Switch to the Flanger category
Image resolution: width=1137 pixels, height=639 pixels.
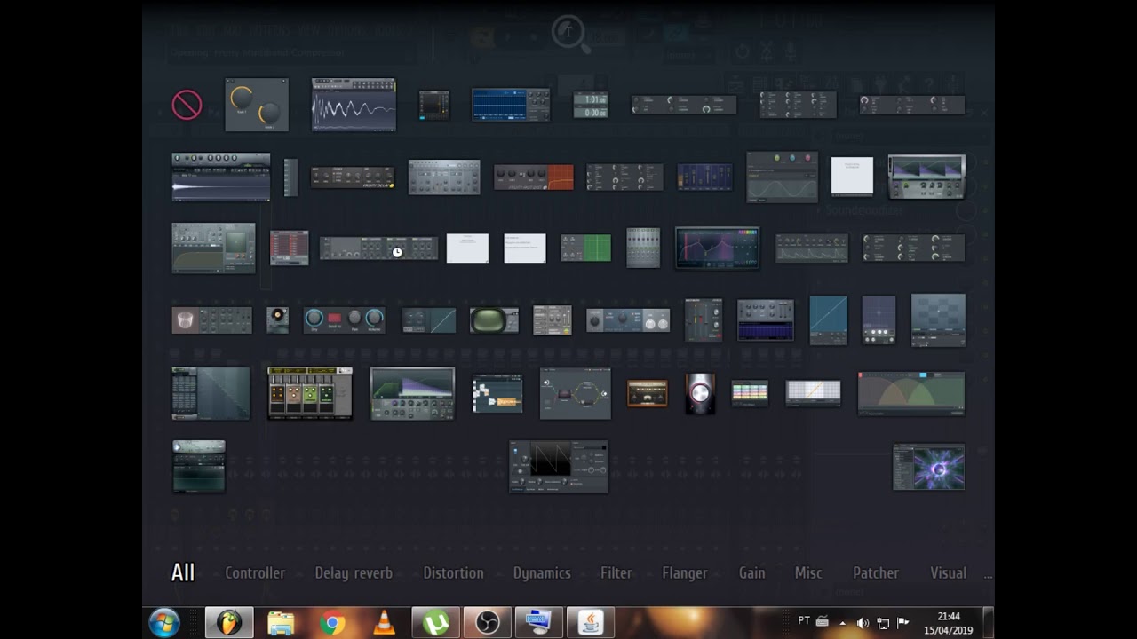coord(685,573)
